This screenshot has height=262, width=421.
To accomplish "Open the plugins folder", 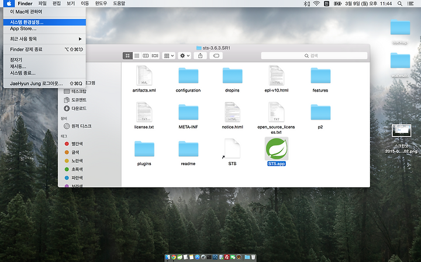I will tap(144, 149).
